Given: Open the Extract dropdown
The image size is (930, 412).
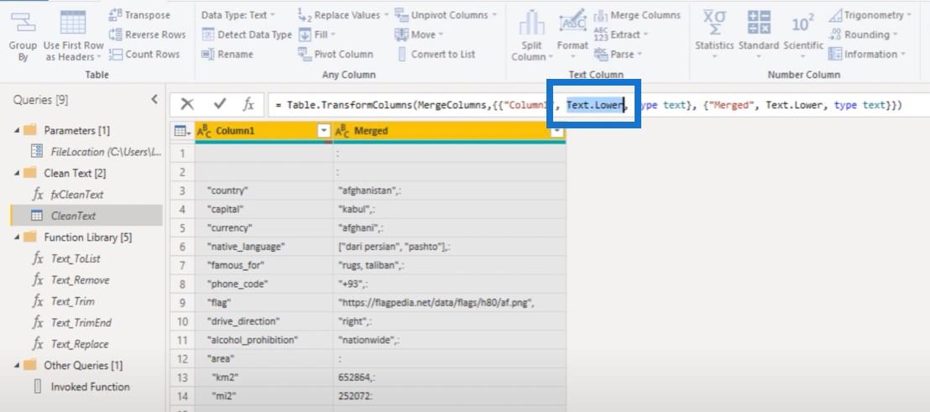Looking at the screenshot, I should point(621,35).
